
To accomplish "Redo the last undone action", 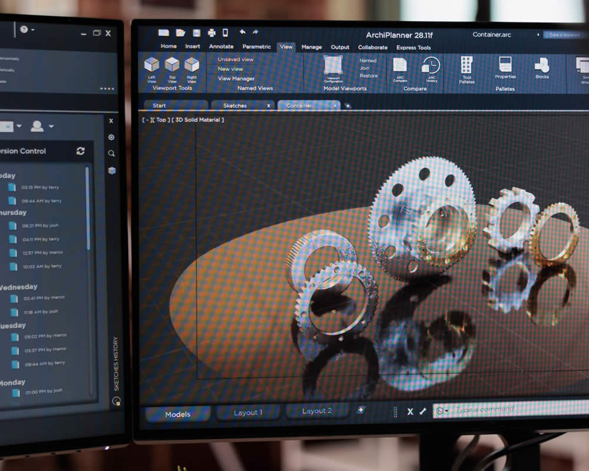I will [x=256, y=32].
